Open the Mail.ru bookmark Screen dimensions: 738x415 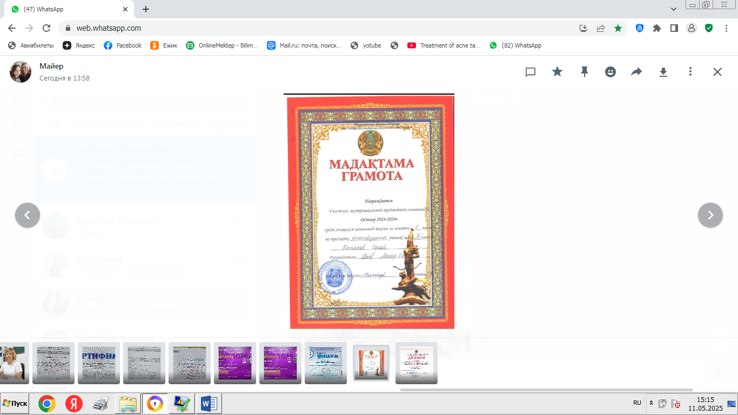tap(304, 45)
